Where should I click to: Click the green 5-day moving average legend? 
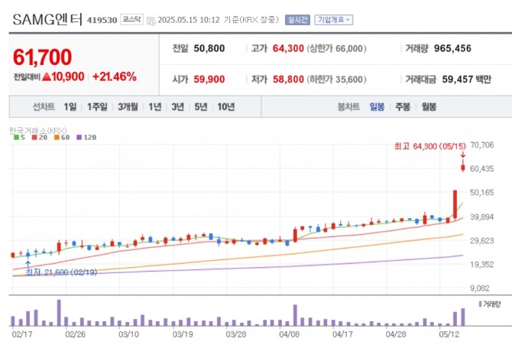(x=19, y=138)
